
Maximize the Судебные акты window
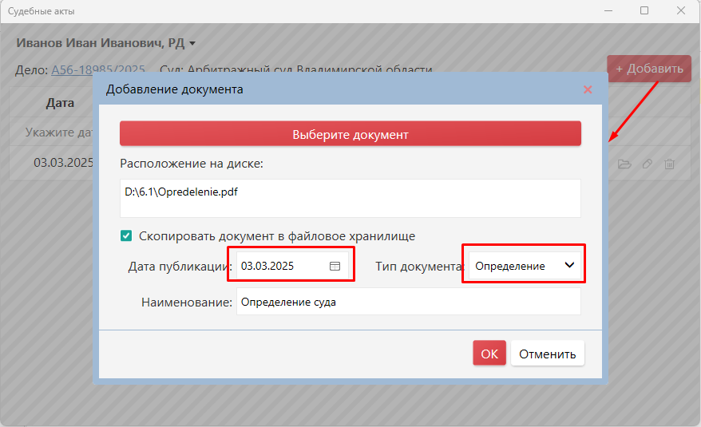point(644,11)
